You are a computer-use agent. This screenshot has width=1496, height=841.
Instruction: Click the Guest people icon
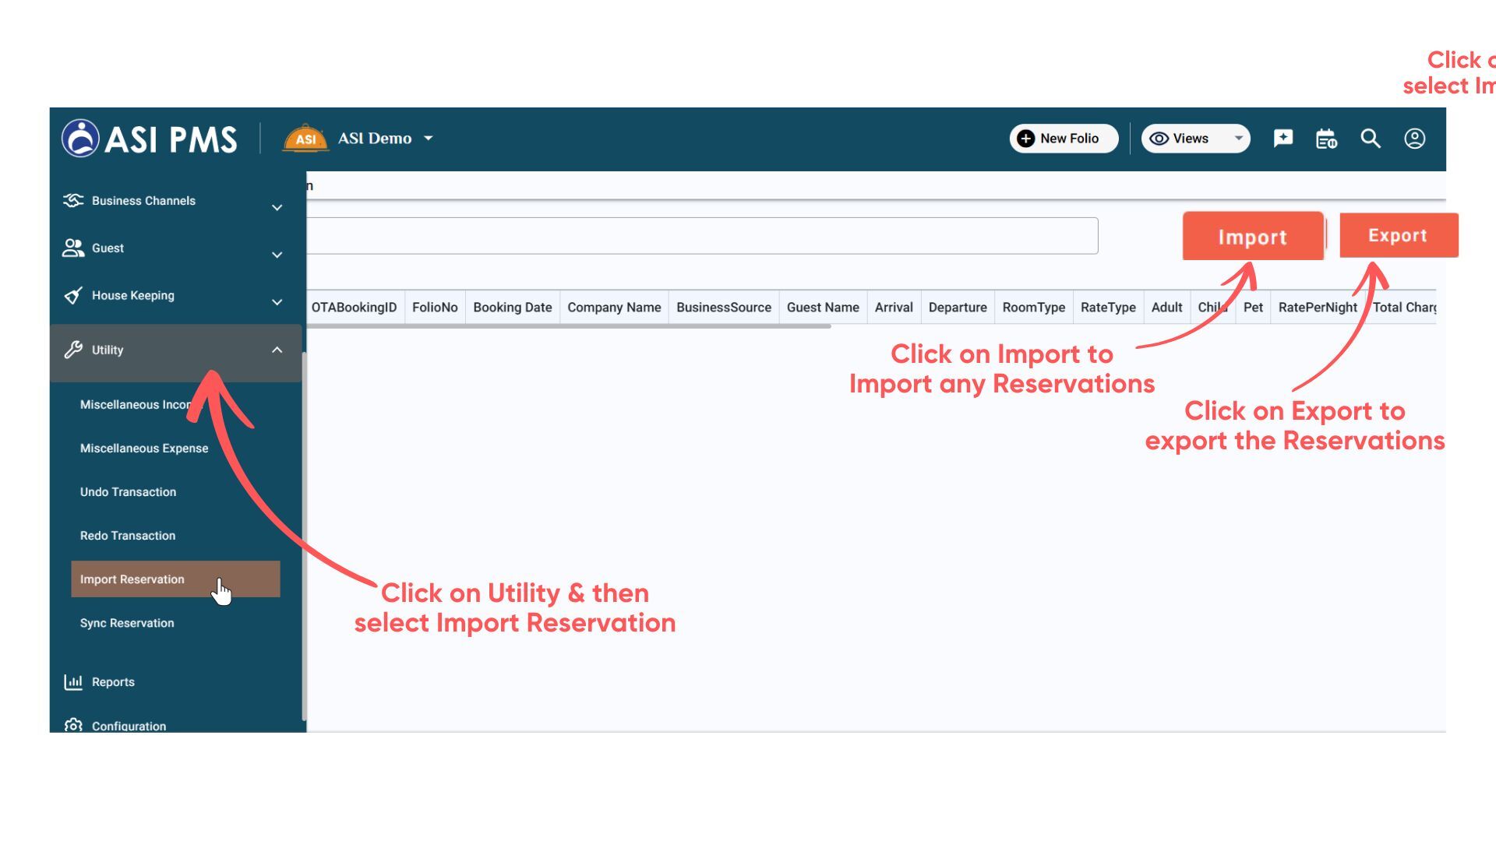(73, 248)
